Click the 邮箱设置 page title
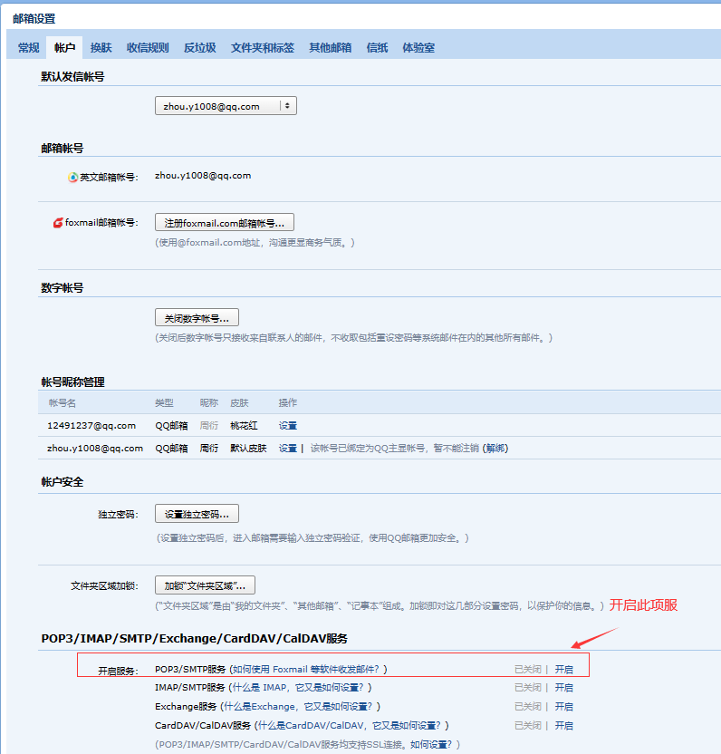 [x=34, y=19]
